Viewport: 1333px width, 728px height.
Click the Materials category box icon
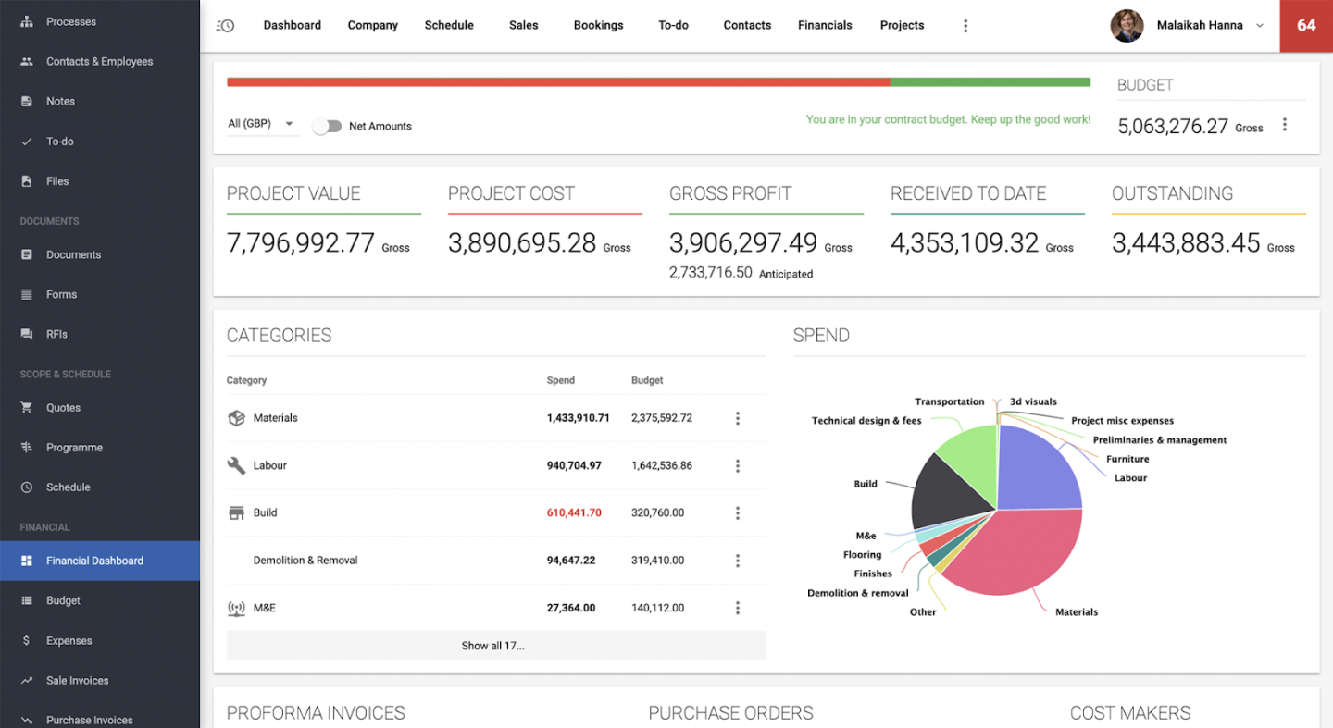coord(236,418)
